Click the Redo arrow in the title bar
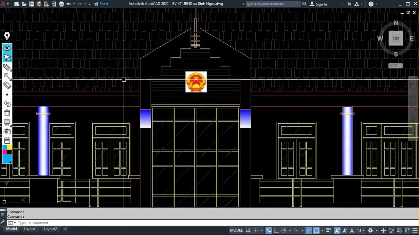This screenshot has width=419, height=235. 80,4
